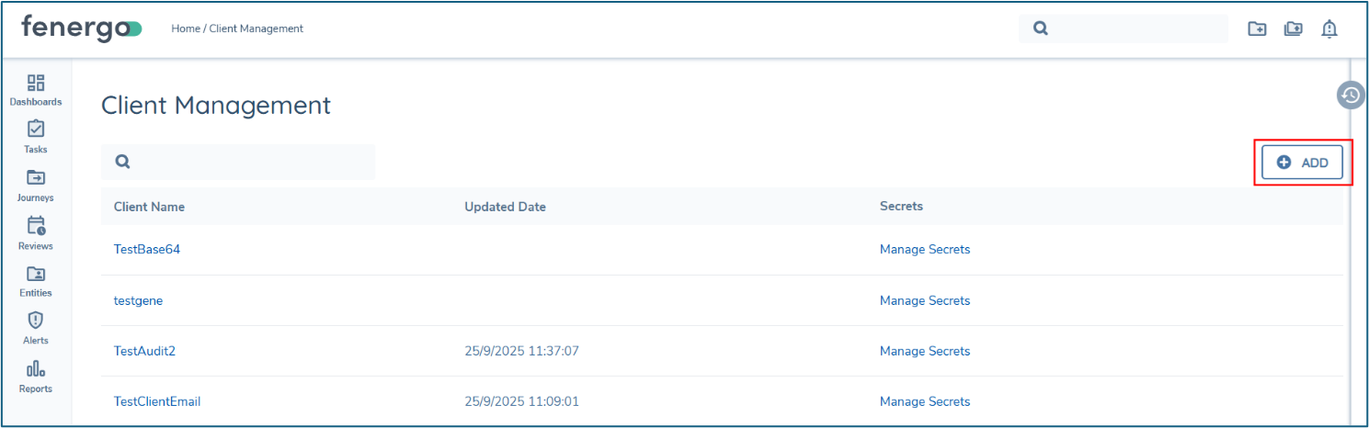Open the TestBase64 client
This screenshot has width=1369, height=428.
(146, 249)
